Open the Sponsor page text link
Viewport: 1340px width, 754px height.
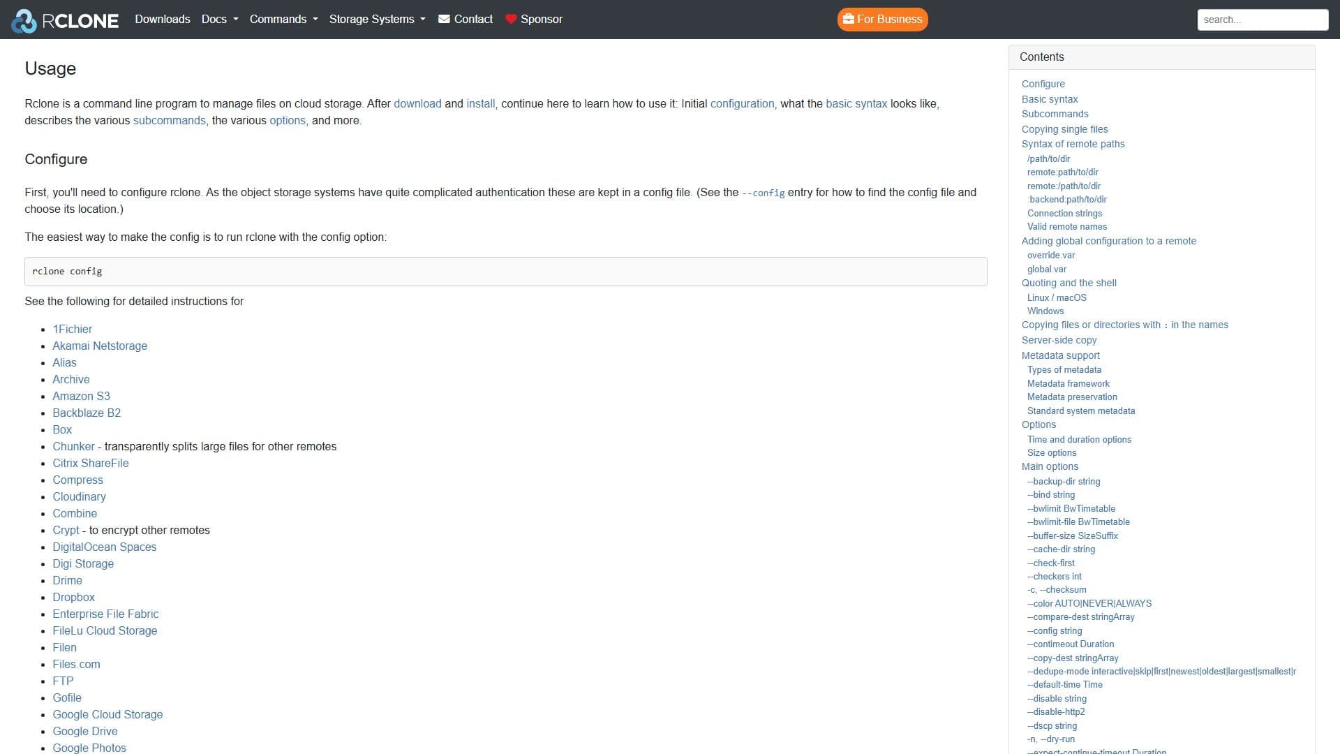point(542,19)
